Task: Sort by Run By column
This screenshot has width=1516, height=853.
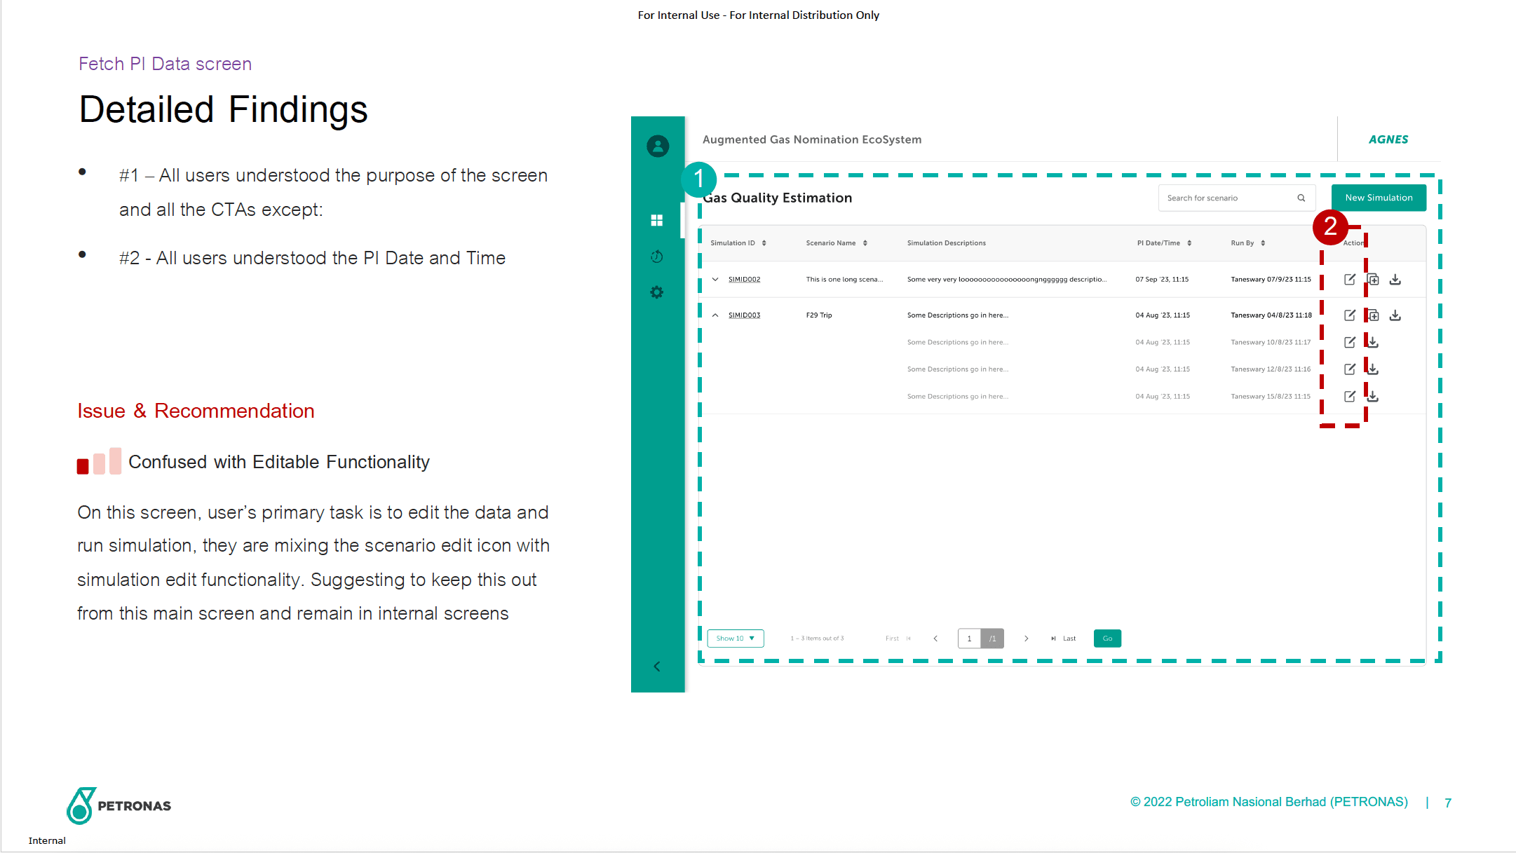Action: click(1263, 243)
